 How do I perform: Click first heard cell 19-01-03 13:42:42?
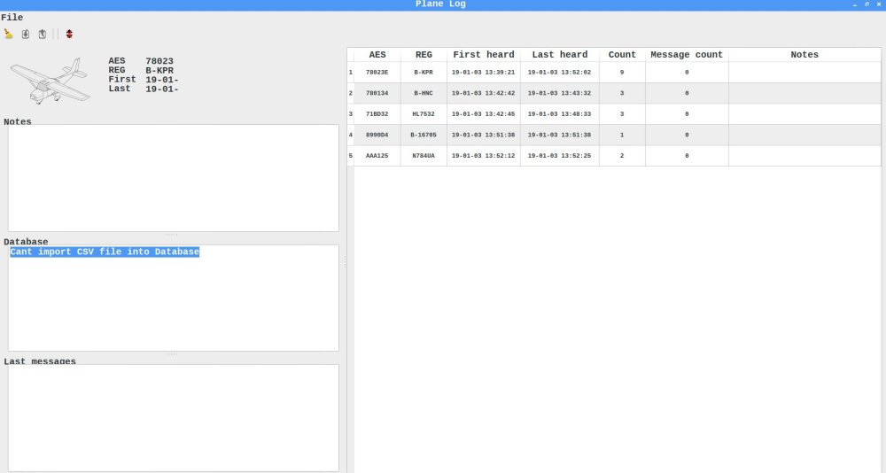(484, 93)
